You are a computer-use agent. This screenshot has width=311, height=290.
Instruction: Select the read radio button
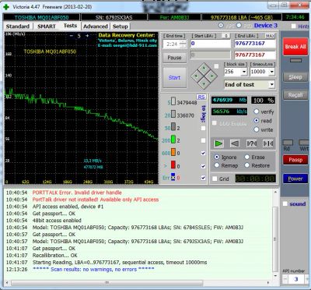tap(257, 121)
